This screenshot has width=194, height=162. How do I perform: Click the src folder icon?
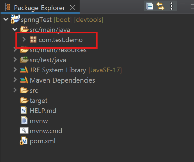(24, 90)
